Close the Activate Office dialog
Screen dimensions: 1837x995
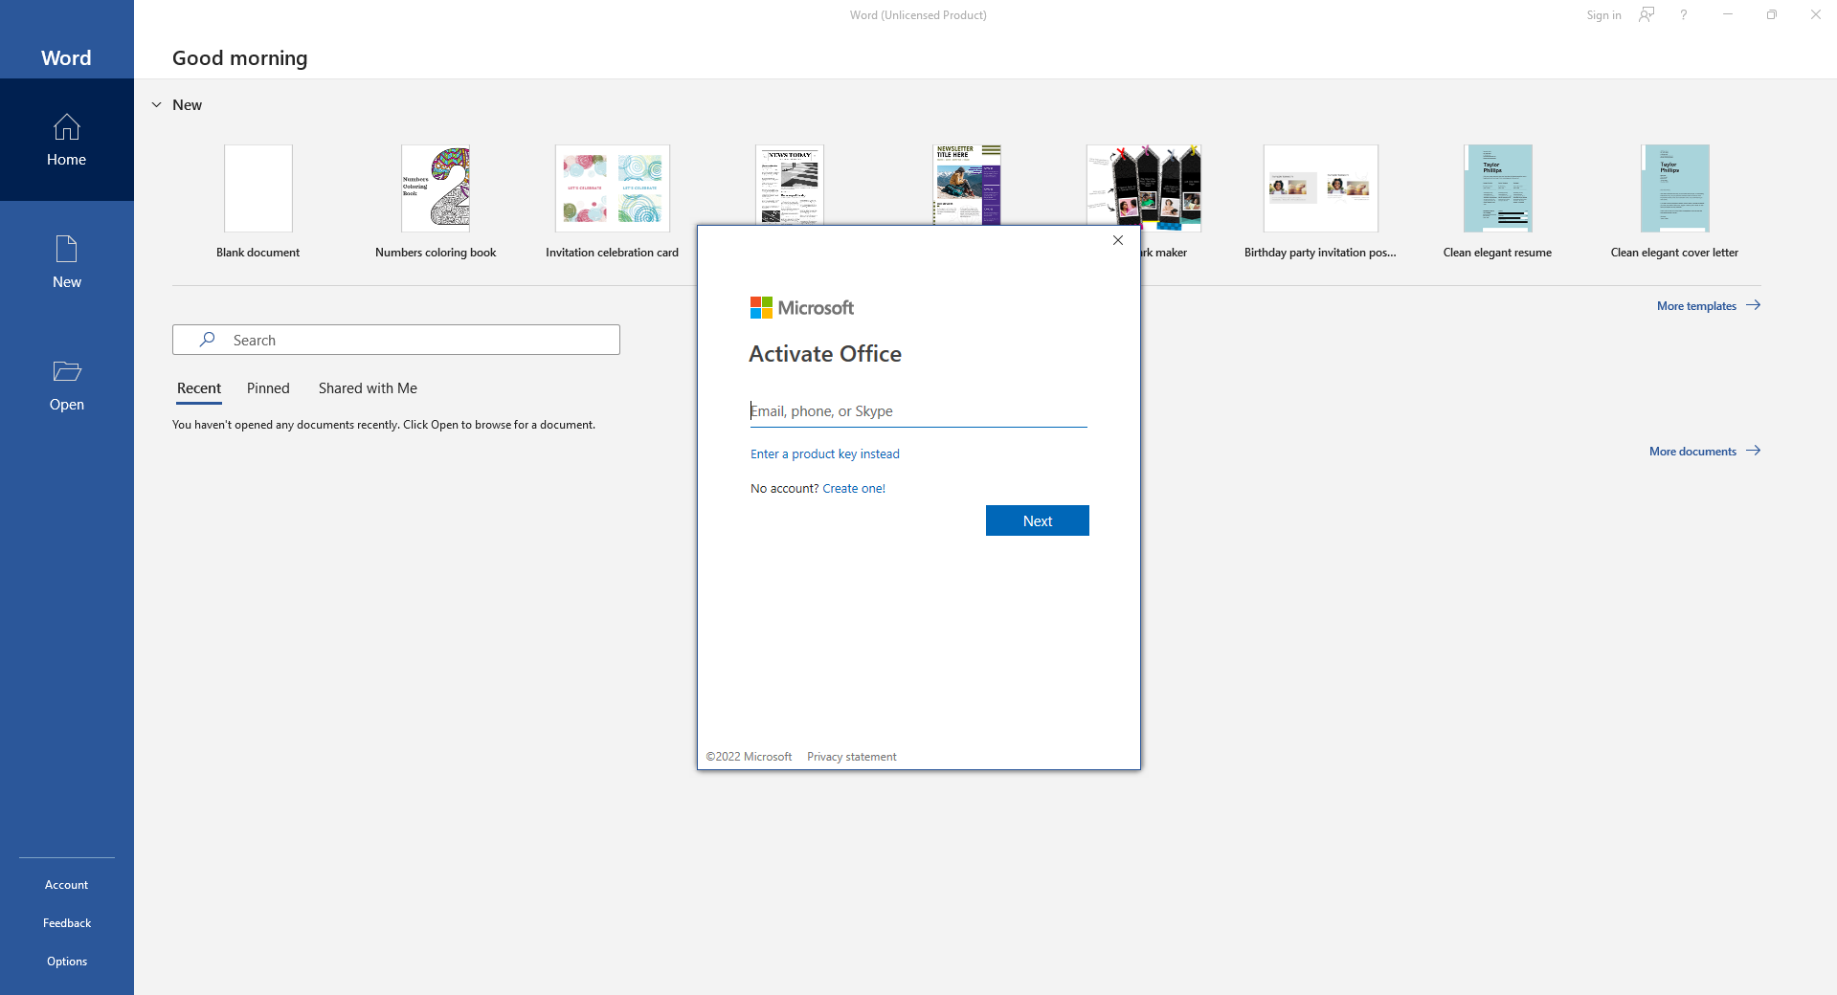coord(1117,240)
